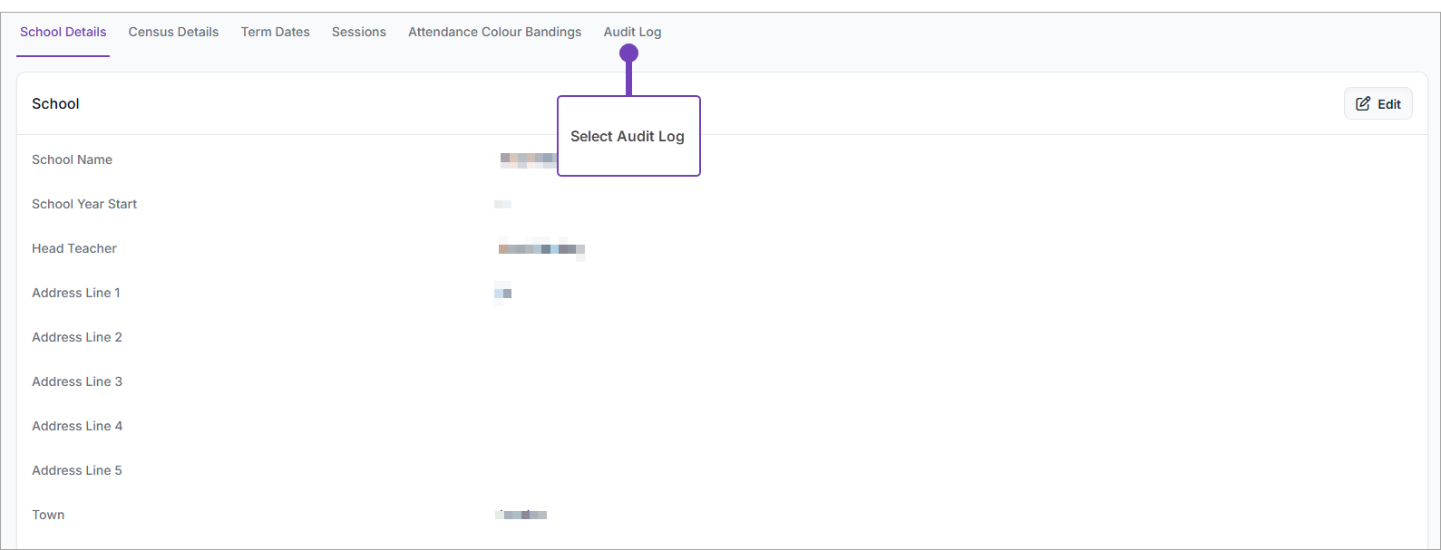Click the School Name label
Image resolution: width=1441 pixels, height=550 pixels.
click(72, 159)
